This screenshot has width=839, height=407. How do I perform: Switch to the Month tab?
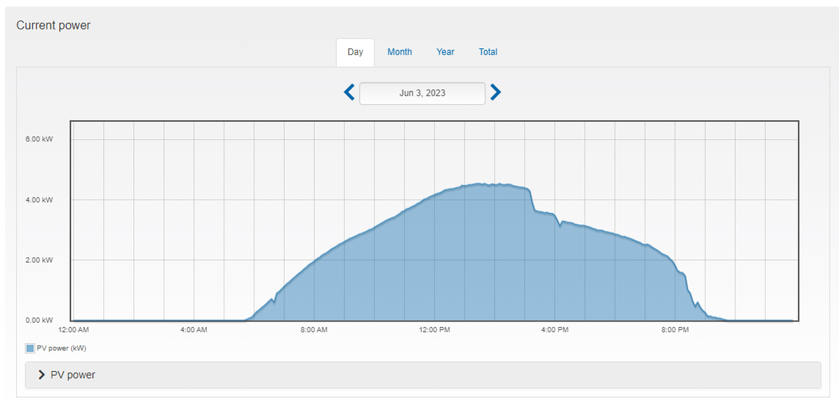point(399,52)
